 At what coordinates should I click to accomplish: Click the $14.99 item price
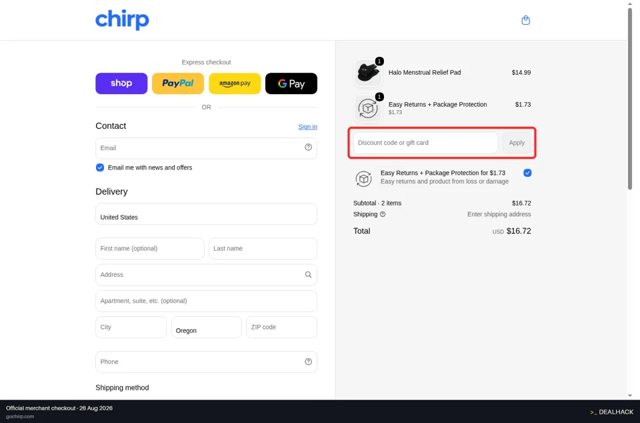pos(521,72)
